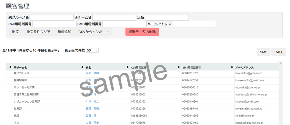Click the SMS button

coord(264,52)
